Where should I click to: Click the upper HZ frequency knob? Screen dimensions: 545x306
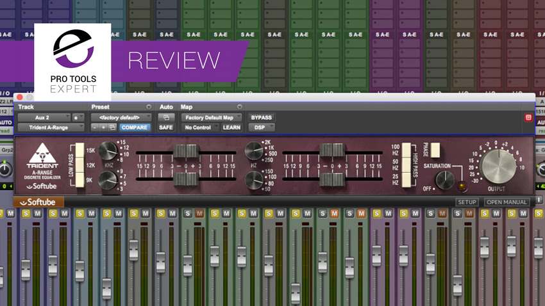pyautogui.click(x=254, y=150)
